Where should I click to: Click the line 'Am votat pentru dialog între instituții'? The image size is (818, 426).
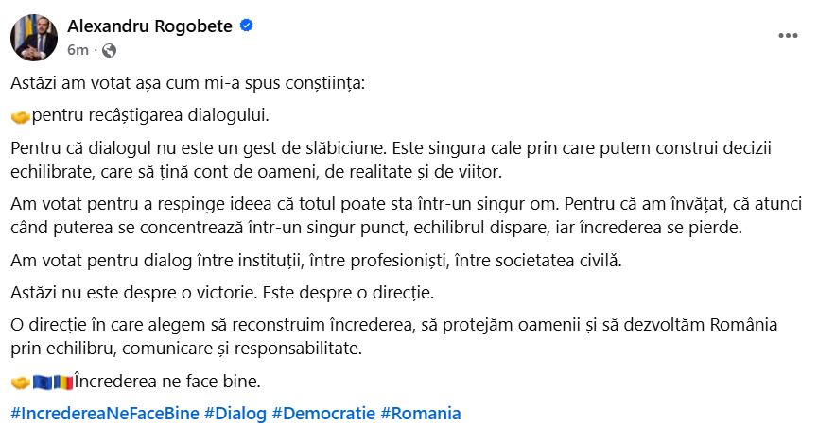(x=316, y=261)
